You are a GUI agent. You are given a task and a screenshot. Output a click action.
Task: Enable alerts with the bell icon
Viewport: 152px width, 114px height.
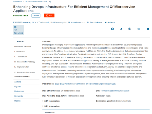click(x=148, y=29)
